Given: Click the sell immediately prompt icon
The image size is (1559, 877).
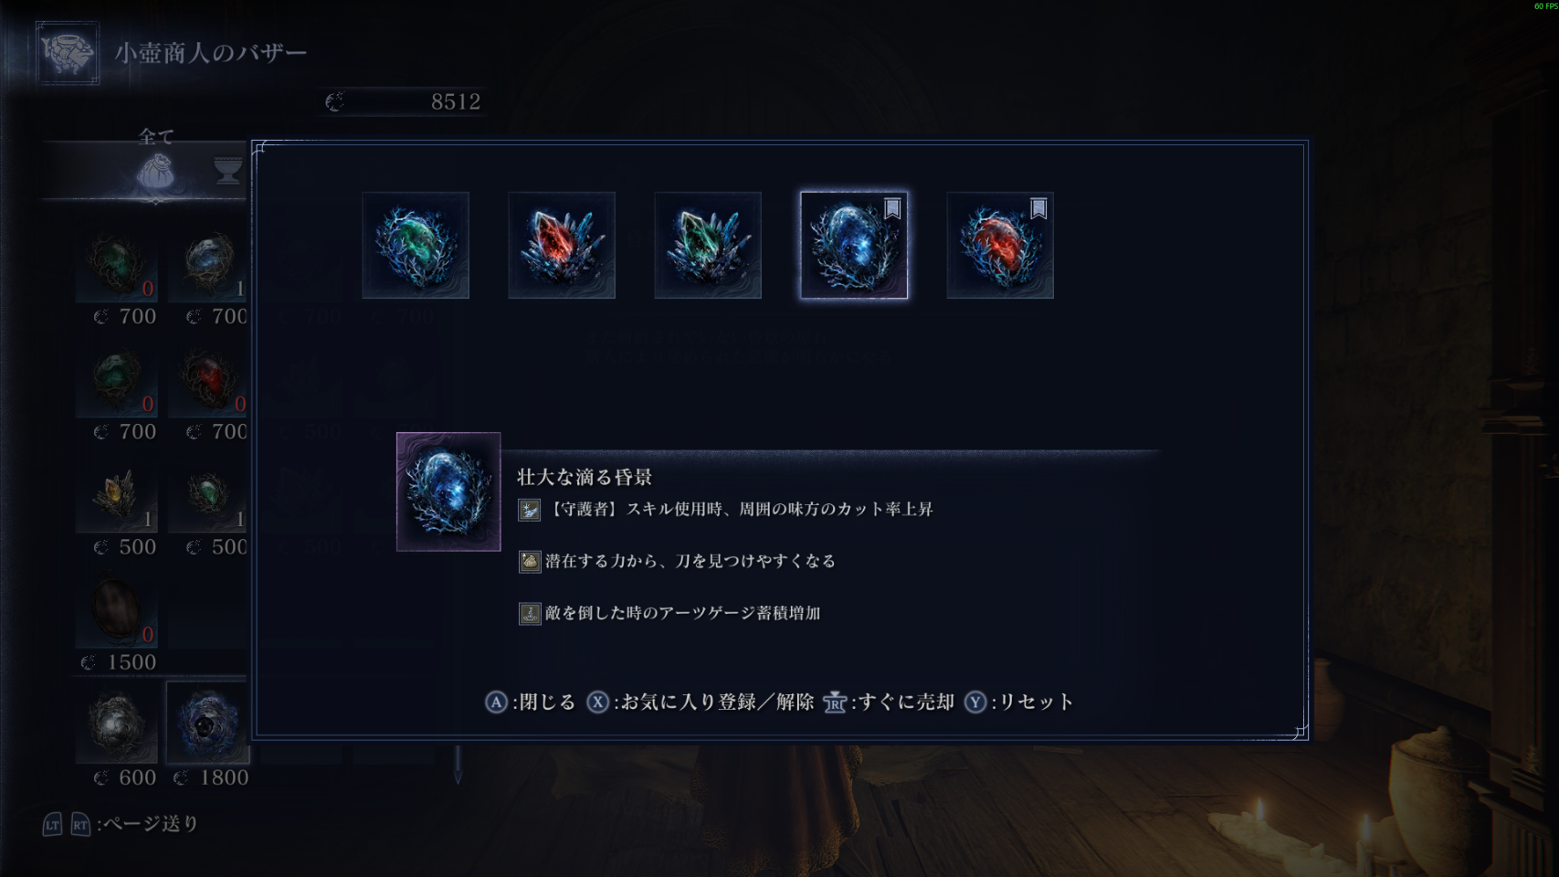Looking at the screenshot, I should point(835,702).
